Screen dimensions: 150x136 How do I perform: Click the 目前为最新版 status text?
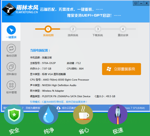[33, 108]
